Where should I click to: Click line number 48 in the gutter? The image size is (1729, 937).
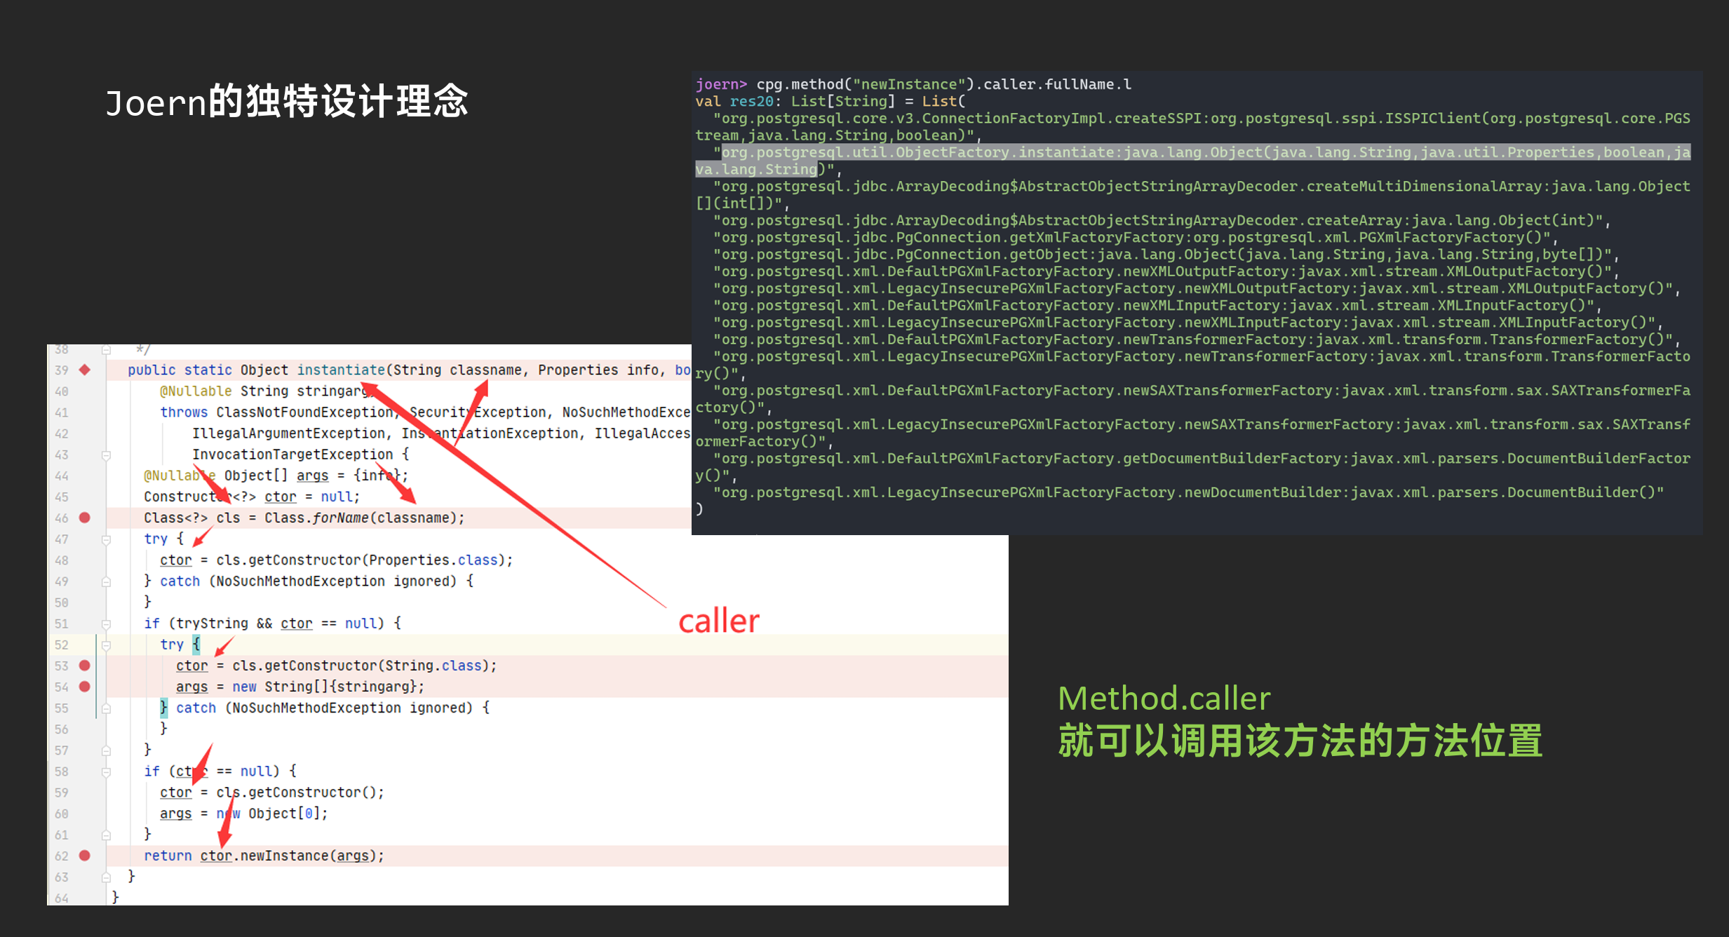[x=62, y=560]
